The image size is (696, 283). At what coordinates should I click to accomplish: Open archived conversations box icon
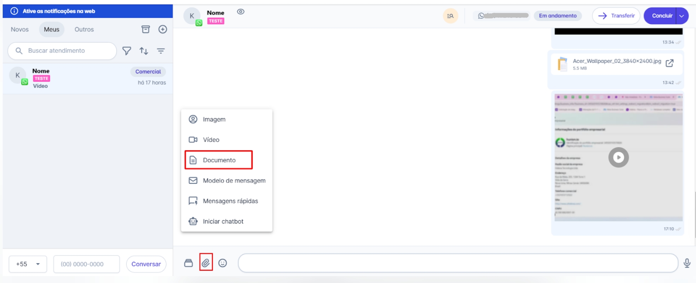[x=145, y=29]
